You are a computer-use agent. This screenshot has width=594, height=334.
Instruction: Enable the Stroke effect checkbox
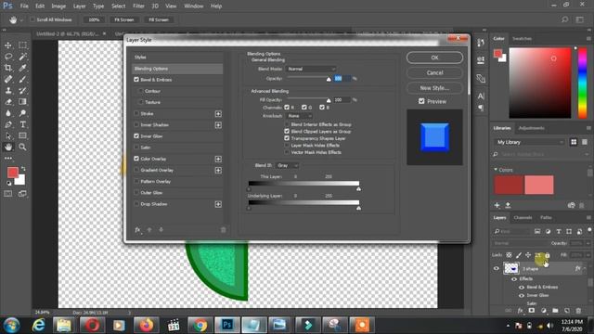point(136,113)
